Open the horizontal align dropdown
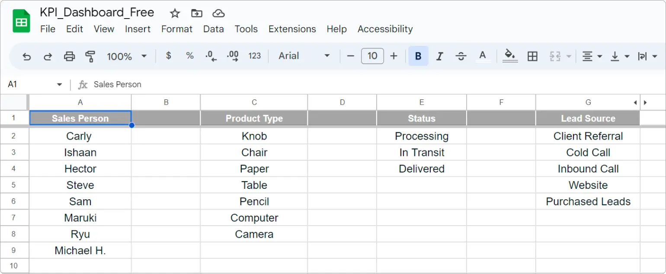Screen dimensions: 666x274 tap(591, 56)
